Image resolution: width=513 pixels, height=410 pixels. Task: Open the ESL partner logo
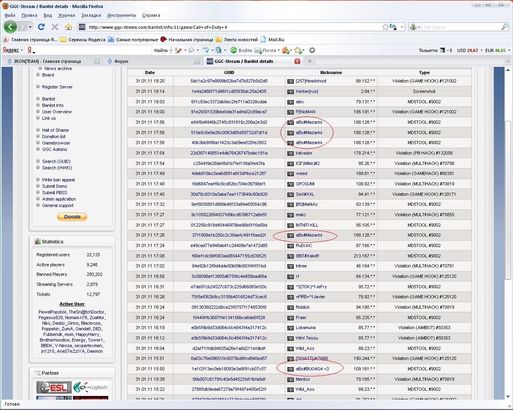[54, 387]
